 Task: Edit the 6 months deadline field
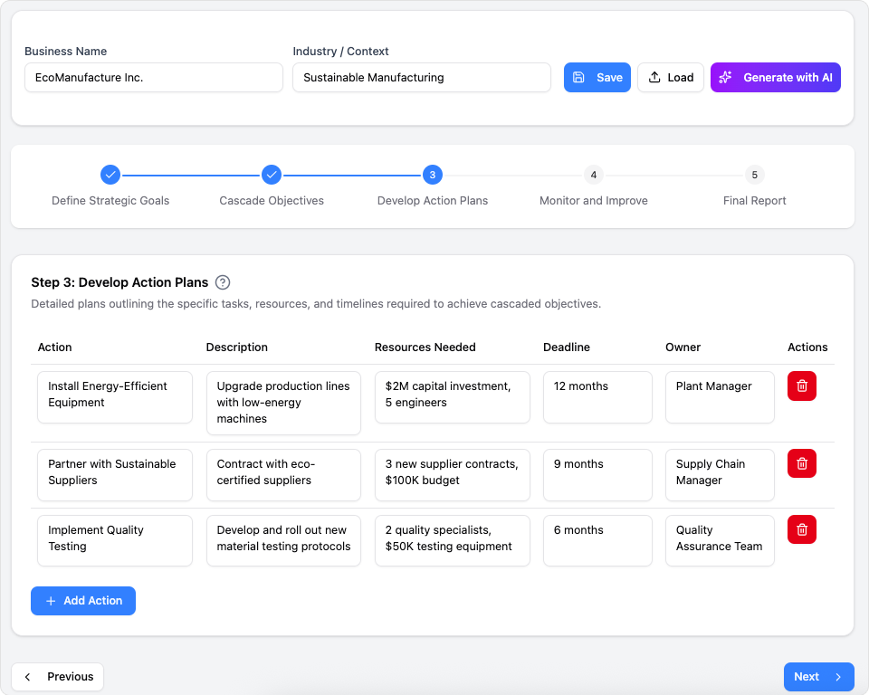coord(597,541)
